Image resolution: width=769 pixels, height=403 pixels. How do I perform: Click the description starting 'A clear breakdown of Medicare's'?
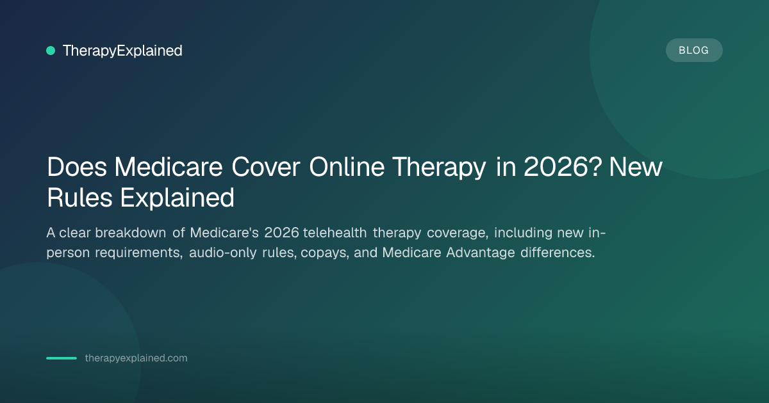coord(326,242)
